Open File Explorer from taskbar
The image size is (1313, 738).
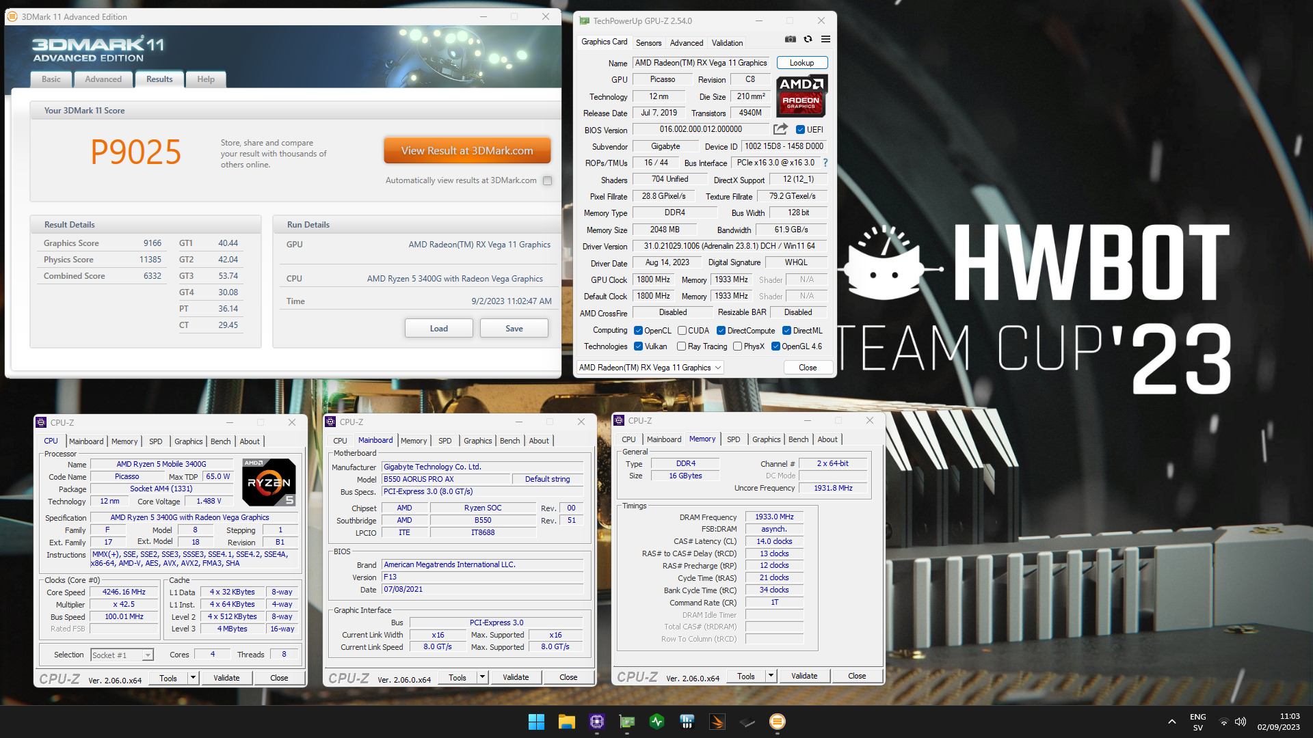[566, 722]
